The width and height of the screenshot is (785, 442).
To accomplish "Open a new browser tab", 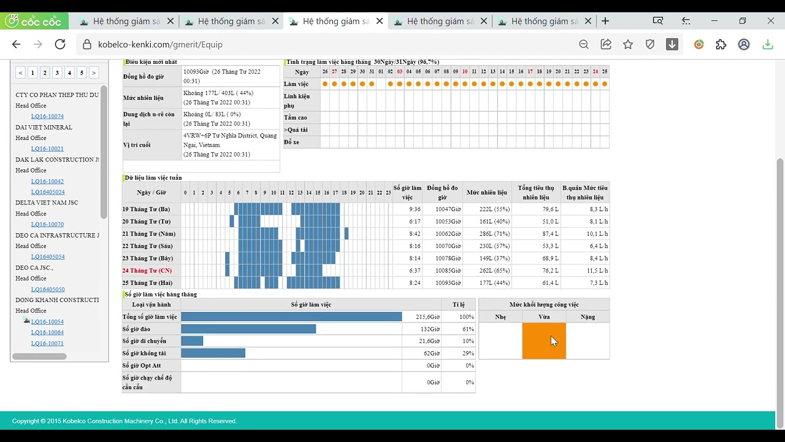I will [605, 21].
